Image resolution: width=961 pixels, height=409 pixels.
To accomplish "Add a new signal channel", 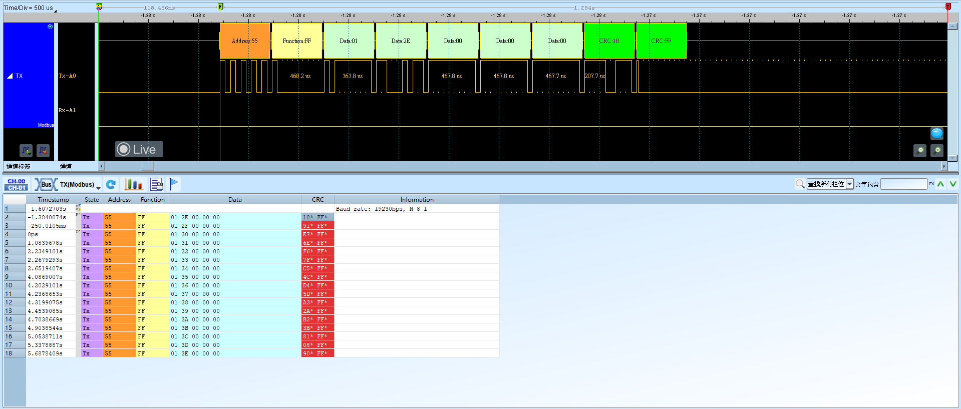I will (26, 150).
